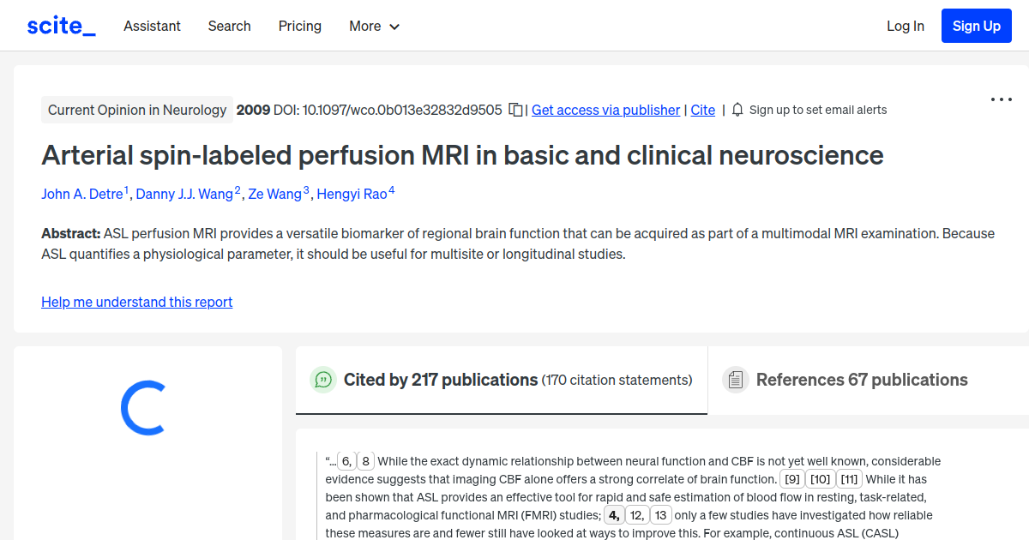Click the Log In button

pos(906,27)
